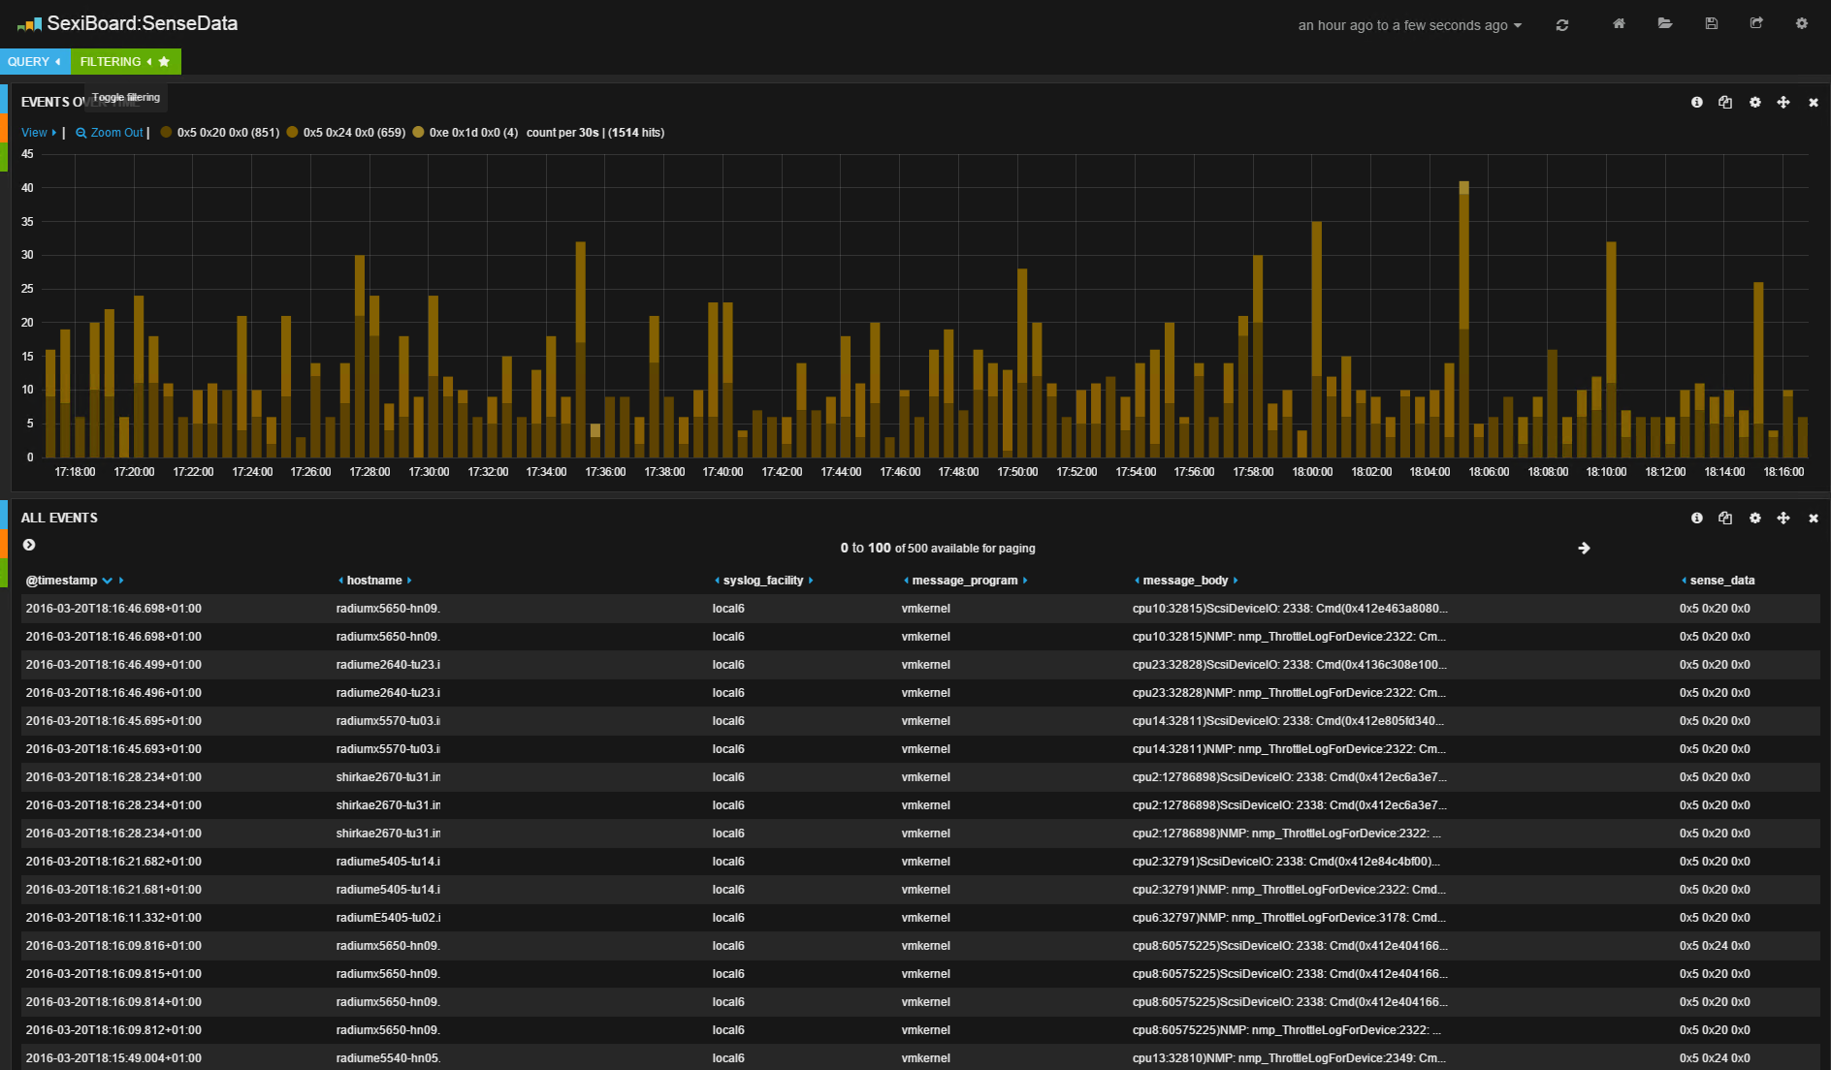Expand the fields list in All Events
1831x1070 pixels.
29,546
